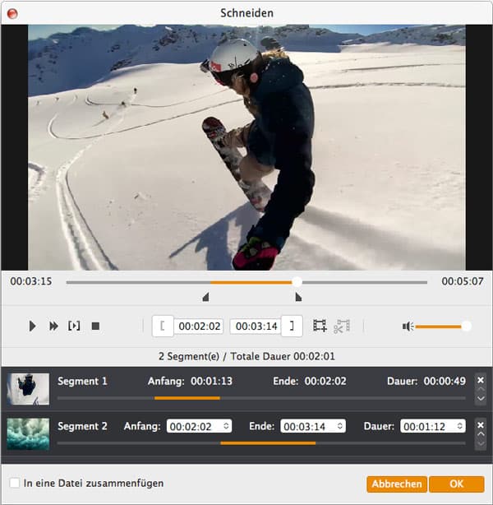Enable 'In eine Datei zusammenfügen' checkbox

pos(14,484)
